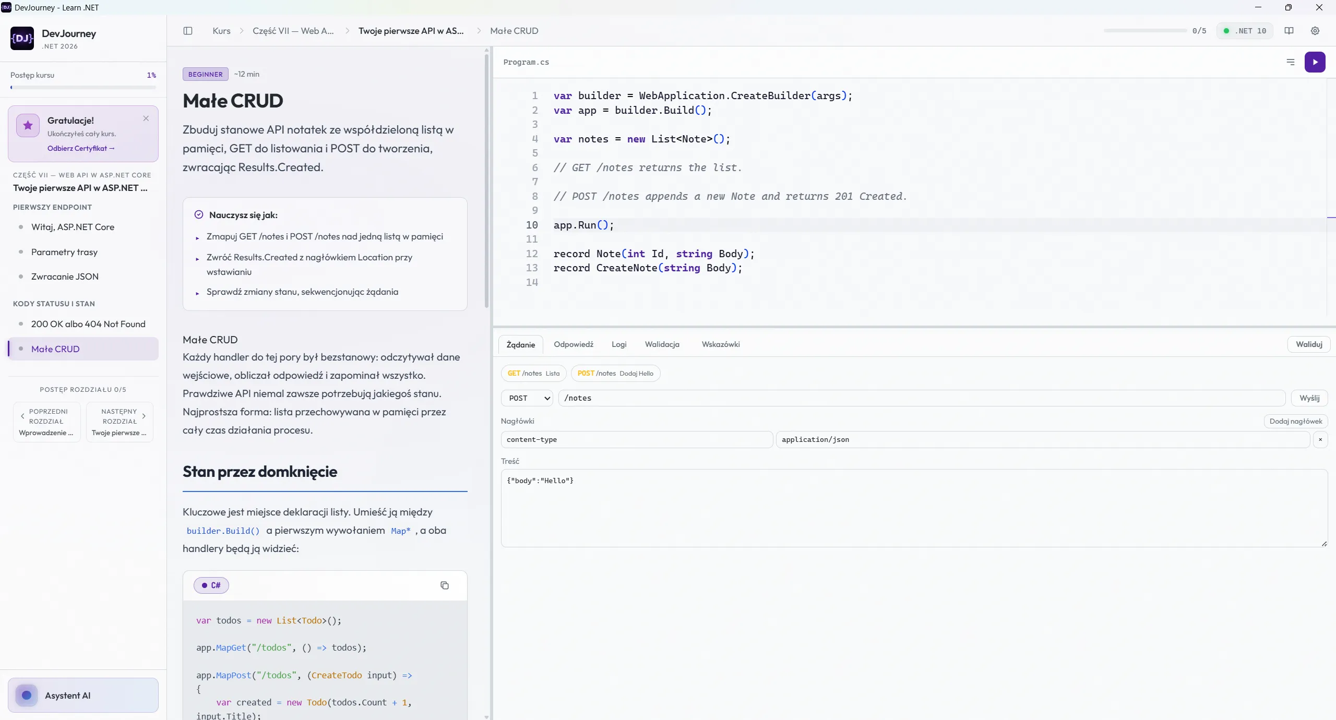The image size is (1336, 720).
Task: Open the book reference icon
Action: coord(1289,31)
